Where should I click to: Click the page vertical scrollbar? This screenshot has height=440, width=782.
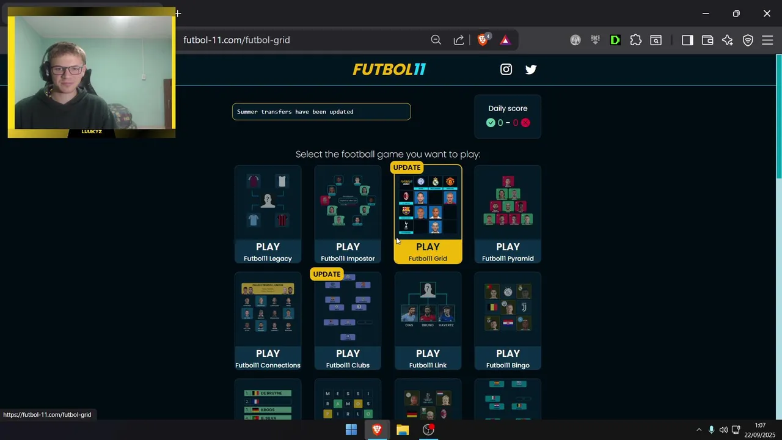(778, 116)
